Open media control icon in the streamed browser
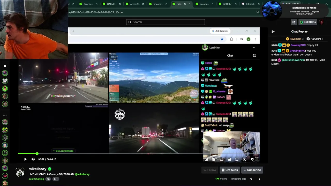 (242, 39)
